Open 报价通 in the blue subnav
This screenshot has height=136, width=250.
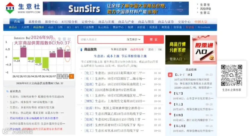tap(141, 27)
